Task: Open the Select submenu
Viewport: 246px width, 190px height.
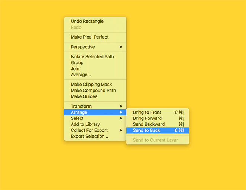Action: point(95,118)
